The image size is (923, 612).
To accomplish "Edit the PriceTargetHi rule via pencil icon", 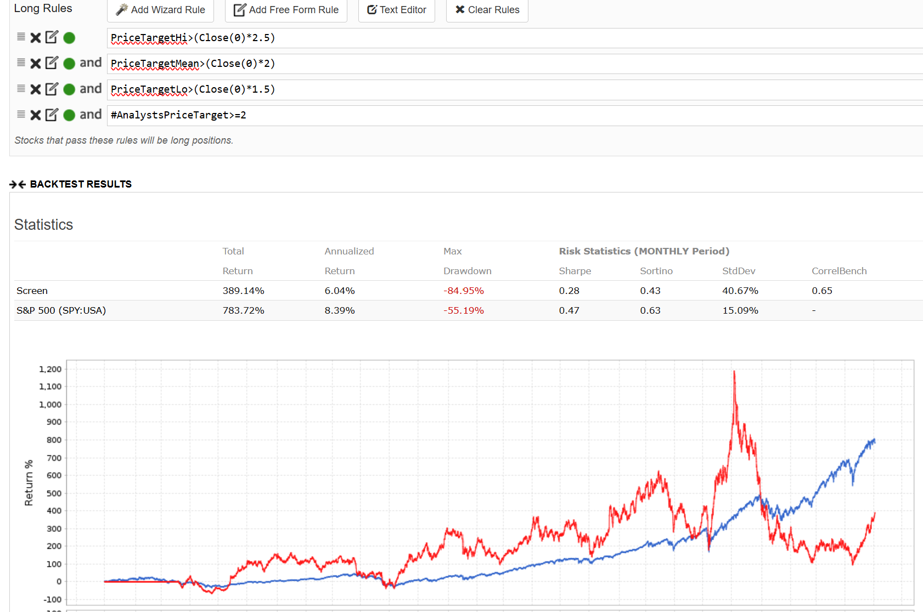I will 52,37.
